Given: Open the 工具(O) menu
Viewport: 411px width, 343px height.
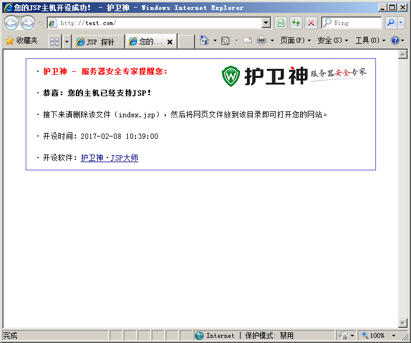Looking at the screenshot, I should [370, 41].
